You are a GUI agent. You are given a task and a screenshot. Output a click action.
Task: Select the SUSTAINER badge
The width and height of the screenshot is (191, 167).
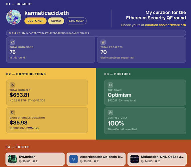(36, 21)
